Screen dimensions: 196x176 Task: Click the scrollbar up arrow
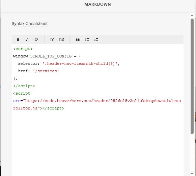click(x=192, y=16)
